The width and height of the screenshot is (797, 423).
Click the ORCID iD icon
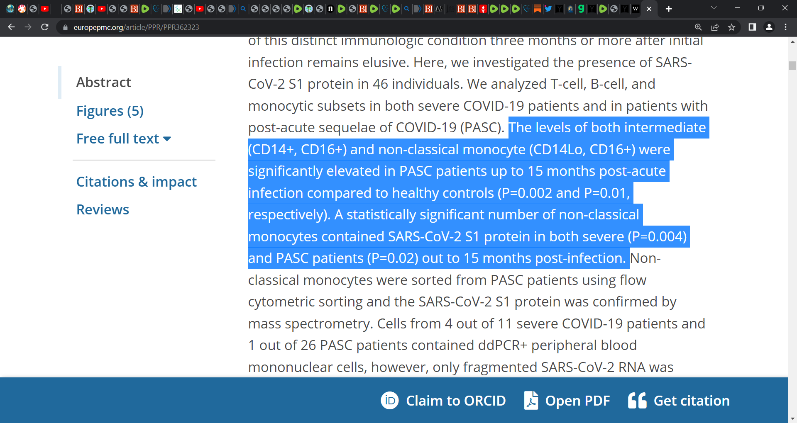pos(389,401)
